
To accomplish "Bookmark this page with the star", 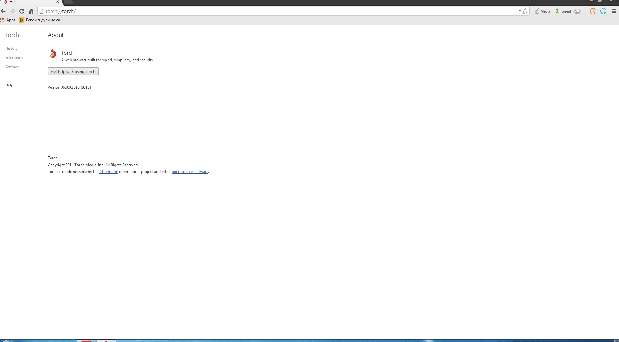I will coord(525,11).
